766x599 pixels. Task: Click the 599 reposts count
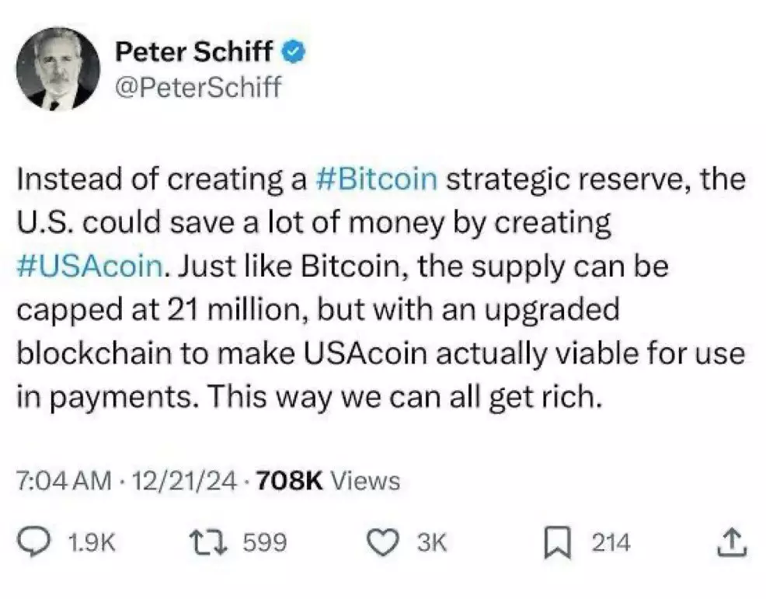pyautogui.click(x=265, y=542)
